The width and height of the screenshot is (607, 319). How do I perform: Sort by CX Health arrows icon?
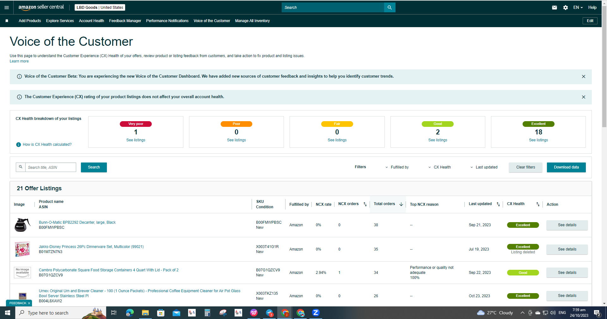coord(538,204)
